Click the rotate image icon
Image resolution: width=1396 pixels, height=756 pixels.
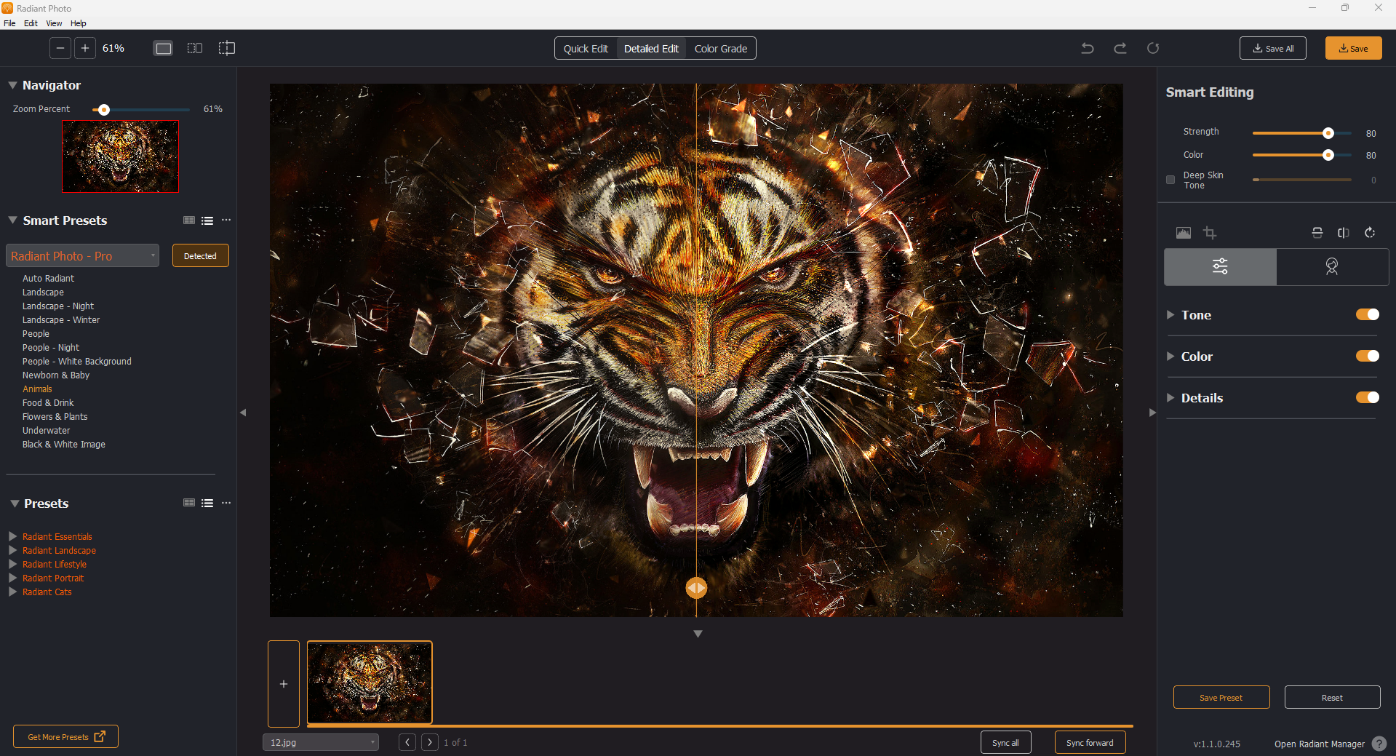pyautogui.click(x=1370, y=233)
